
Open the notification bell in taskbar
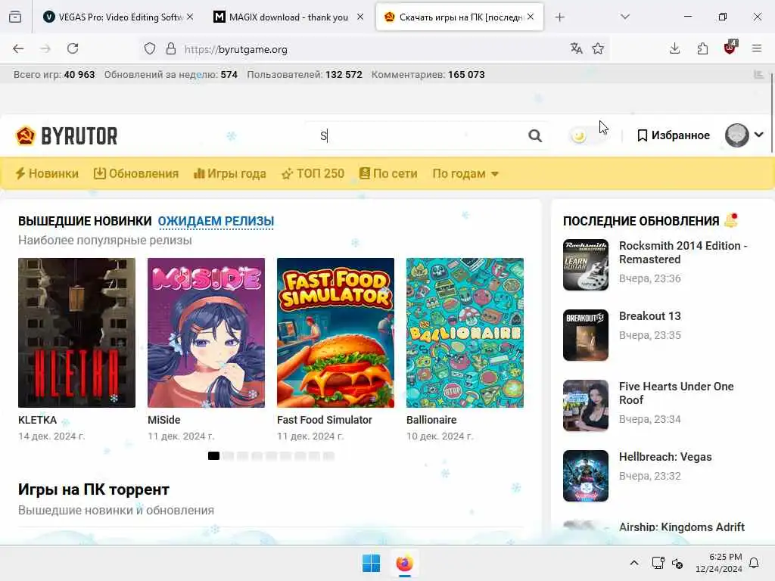[x=754, y=563]
